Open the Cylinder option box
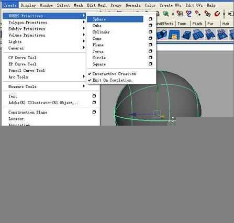The image size is (234, 223). 150,32
